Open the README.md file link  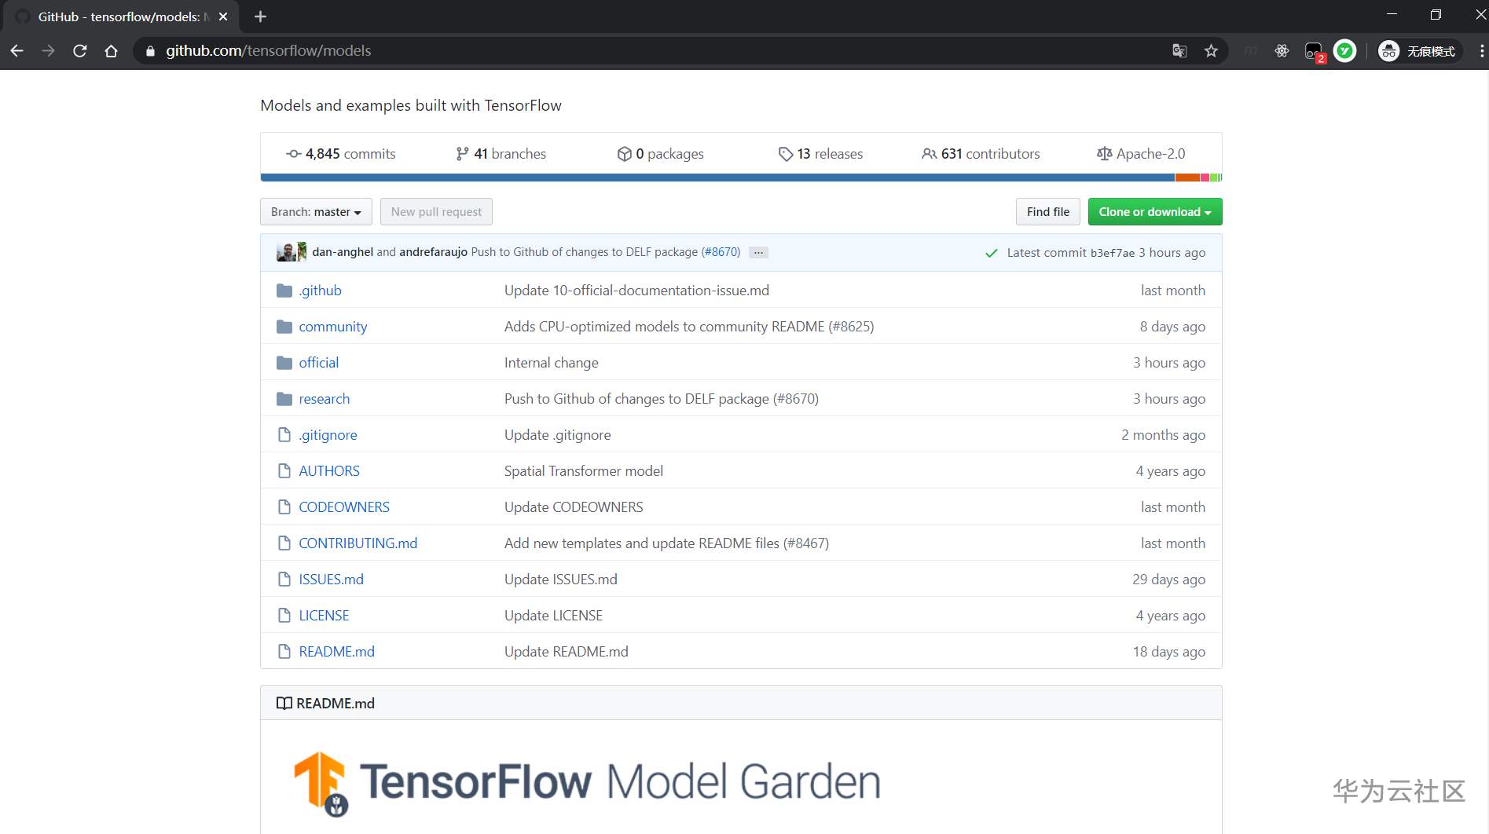(336, 652)
